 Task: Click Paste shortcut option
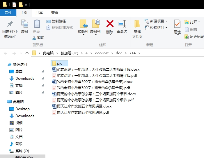coord(60,28)
